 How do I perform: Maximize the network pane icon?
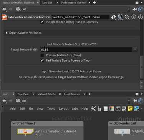[137, 94]
